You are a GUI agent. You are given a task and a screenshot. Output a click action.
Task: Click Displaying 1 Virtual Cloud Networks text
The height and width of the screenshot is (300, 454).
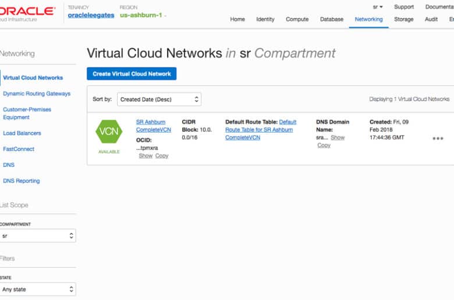[409, 99]
